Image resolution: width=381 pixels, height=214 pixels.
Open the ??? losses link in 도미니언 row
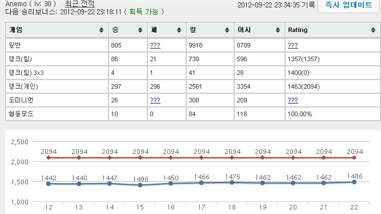pyautogui.click(x=155, y=100)
